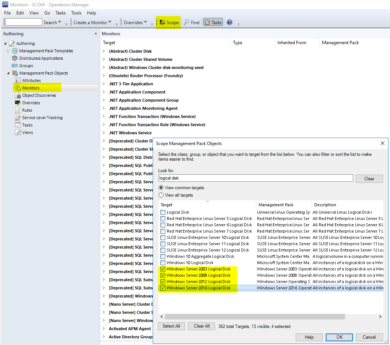Collapse the Authoring navigation pane arrow
The height and width of the screenshot is (345, 390).
[95, 34]
